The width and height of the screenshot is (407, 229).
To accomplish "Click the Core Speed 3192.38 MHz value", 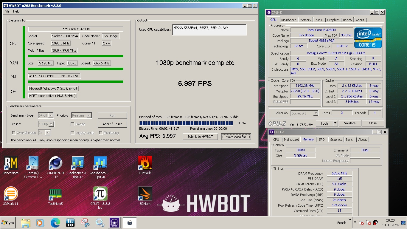I will click(x=305, y=86).
